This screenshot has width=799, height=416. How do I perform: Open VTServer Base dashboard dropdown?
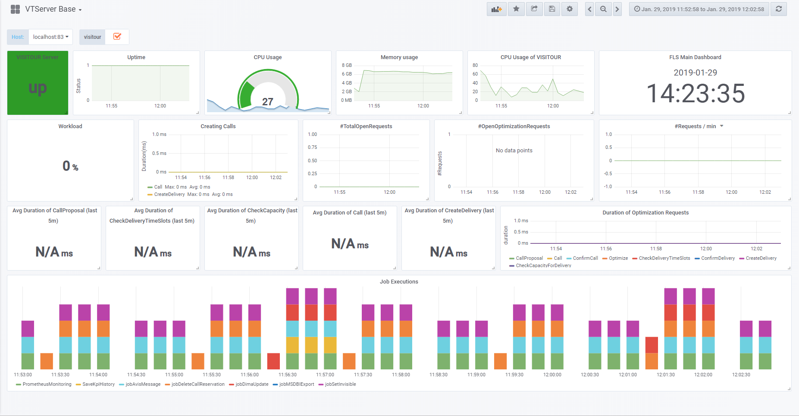coord(53,9)
